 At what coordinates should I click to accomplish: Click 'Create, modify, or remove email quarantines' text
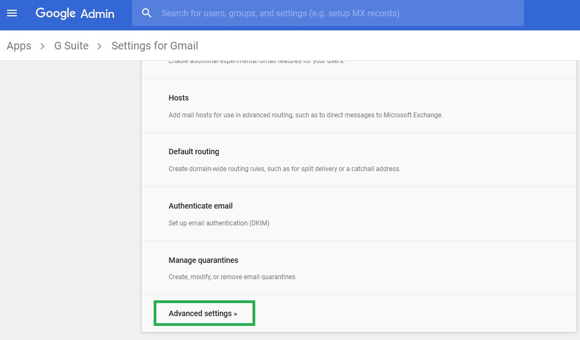coord(232,277)
